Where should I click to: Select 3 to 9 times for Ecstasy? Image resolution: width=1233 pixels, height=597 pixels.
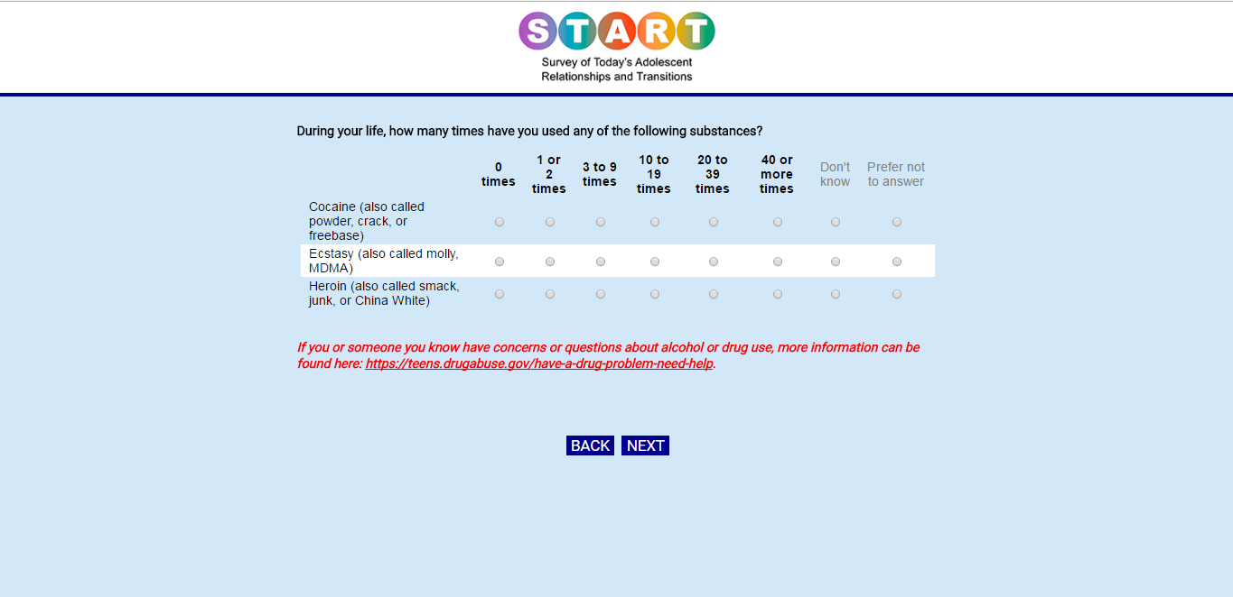click(x=601, y=262)
